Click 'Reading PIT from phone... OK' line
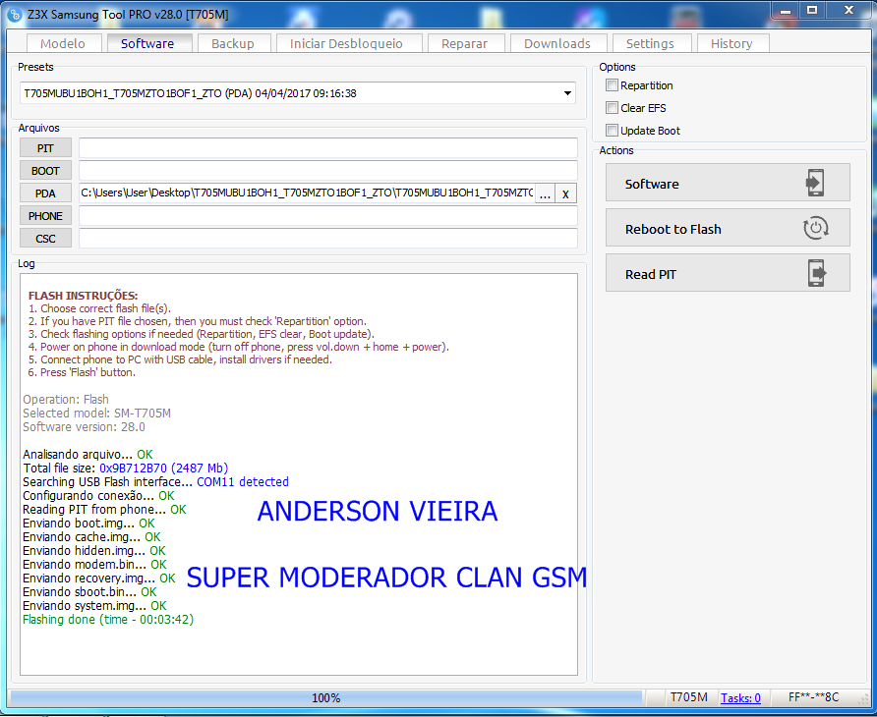The width and height of the screenshot is (877, 717). [x=104, y=509]
